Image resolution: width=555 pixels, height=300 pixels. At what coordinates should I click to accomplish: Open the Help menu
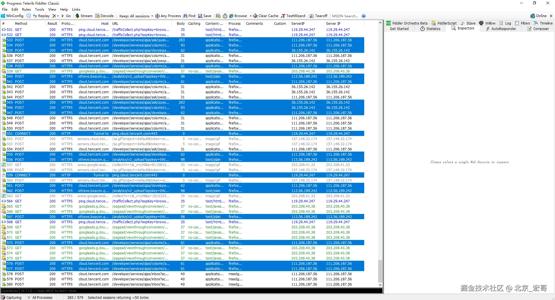64,9
